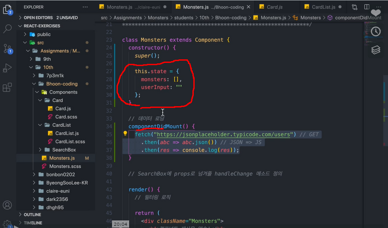Open Explorer more actions ellipsis
Screen dimensions: 388x228
pyautogui.click(x=85, y=7)
